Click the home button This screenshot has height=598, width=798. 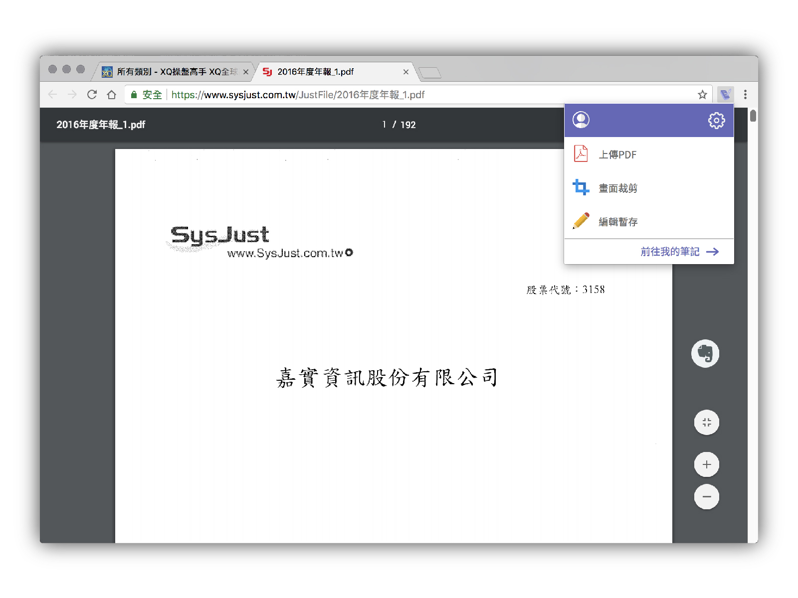pos(112,95)
